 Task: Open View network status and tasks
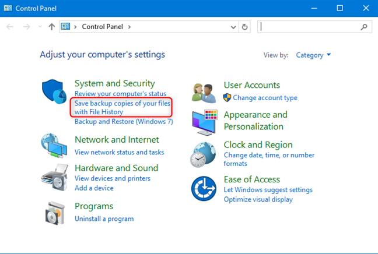point(120,152)
